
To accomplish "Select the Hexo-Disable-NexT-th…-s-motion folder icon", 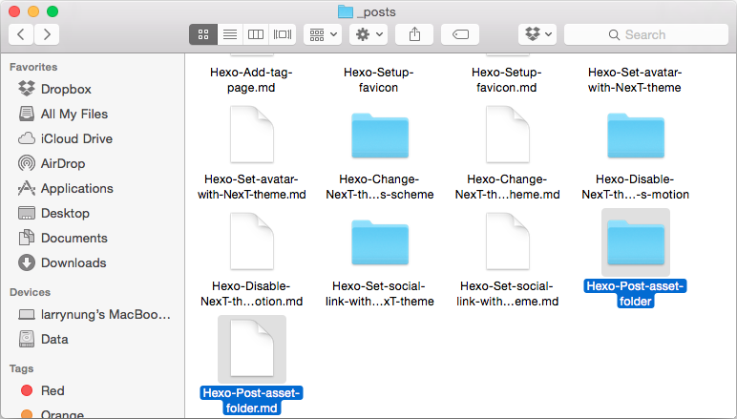I will point(636,136).
